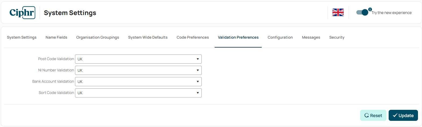The width and height of the screenshot is (422, 127).
Task: Open the Name Fields tab
Action: pos(56,37)
